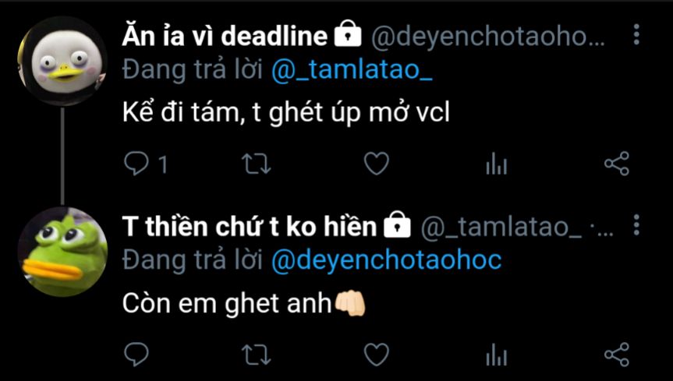Like the "Còn em ghet anh" tweet

pyautogui.click(x=377, y=355)
